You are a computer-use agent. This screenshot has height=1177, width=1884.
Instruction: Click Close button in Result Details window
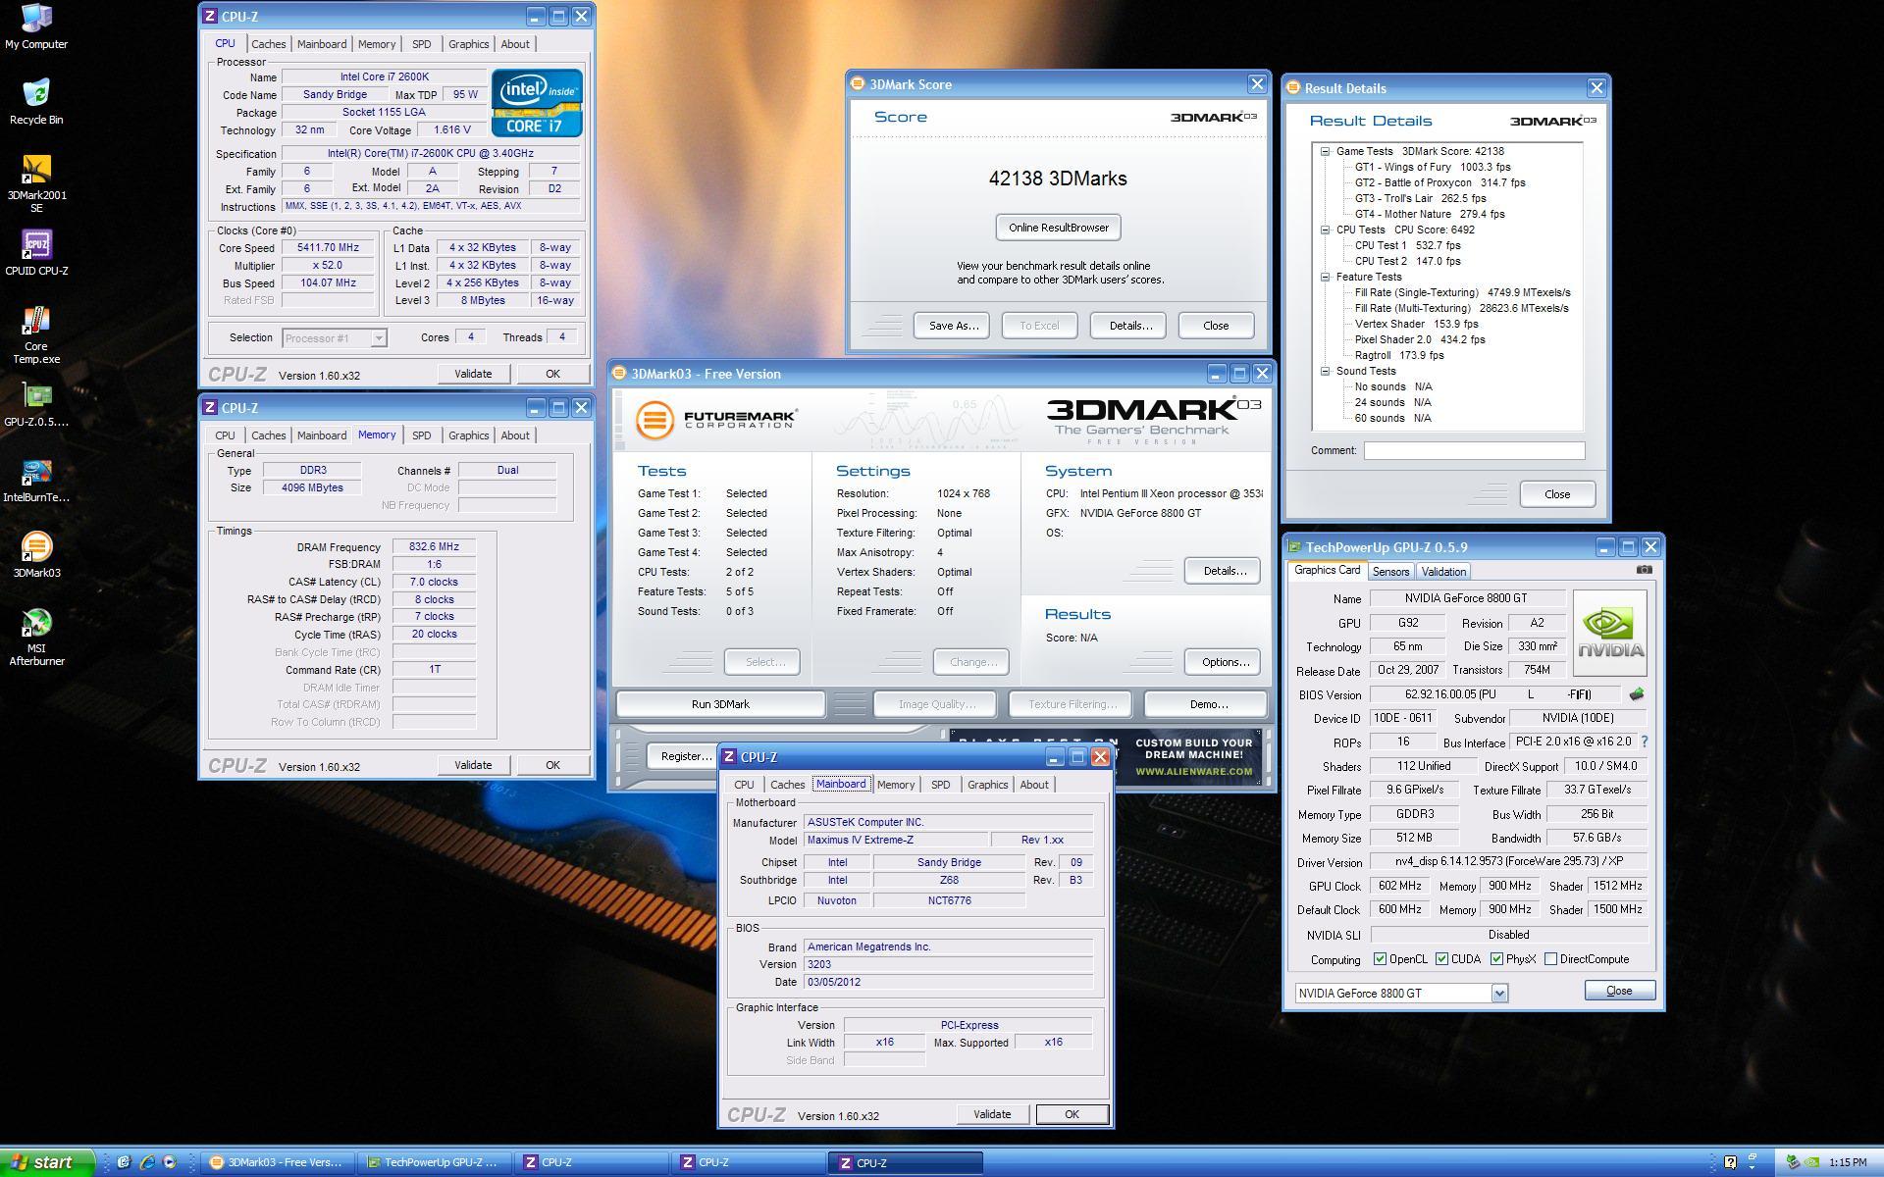click(1557, 494)
